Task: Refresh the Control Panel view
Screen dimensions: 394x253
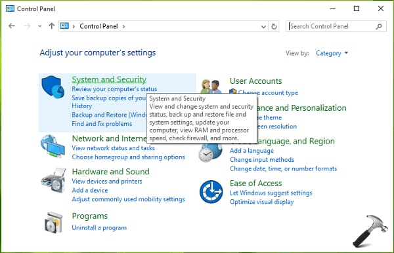Action: pos(274,26)
